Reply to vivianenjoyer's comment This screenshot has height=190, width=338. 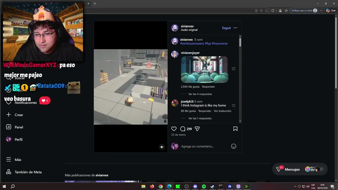pyautogui.click(x=208, y=87)
